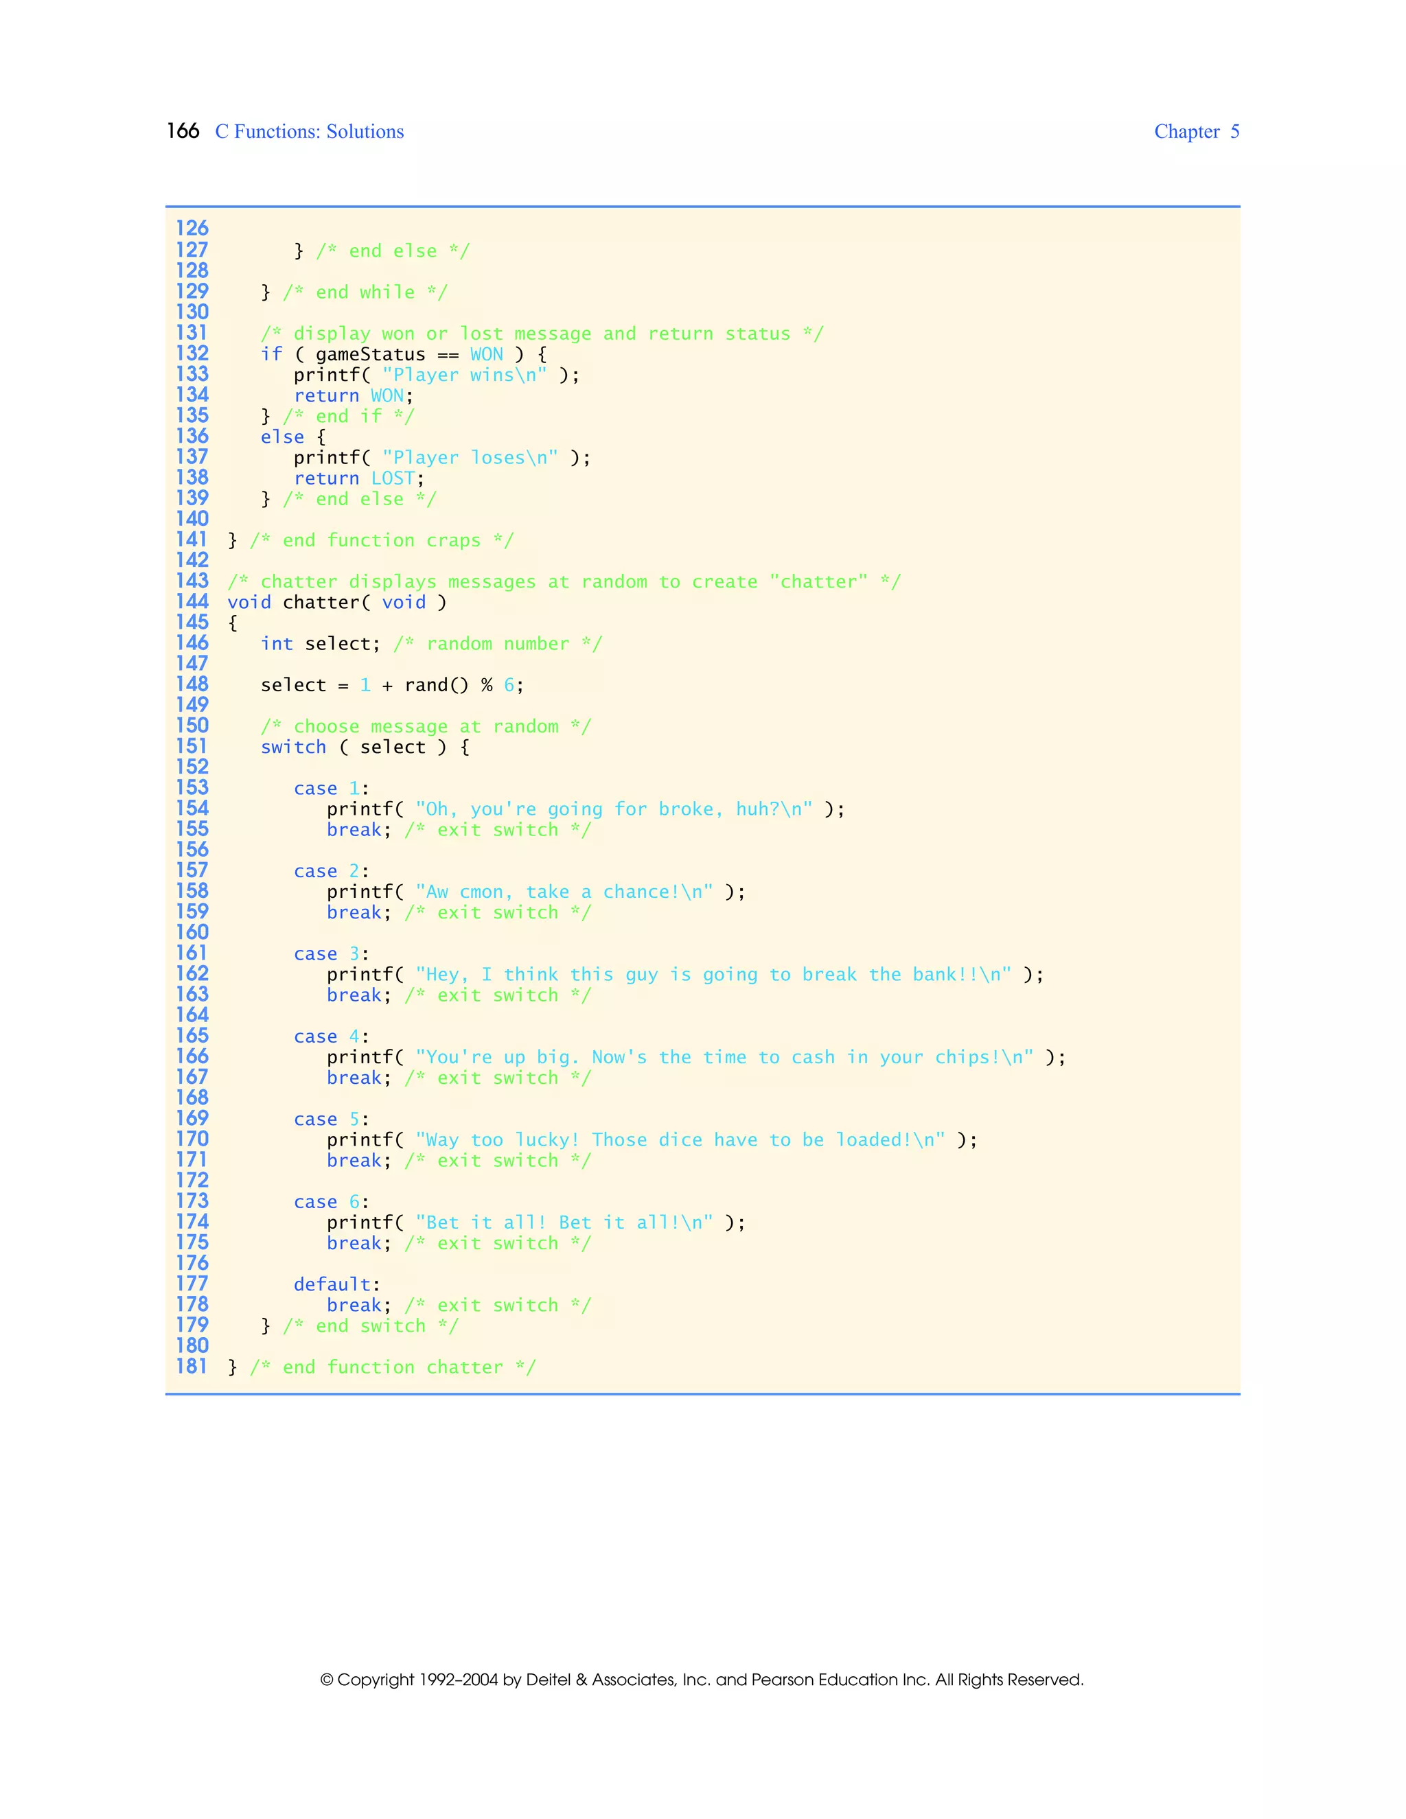
Task: Click 'void chatter( void )' function declaration
Action: 336,602
